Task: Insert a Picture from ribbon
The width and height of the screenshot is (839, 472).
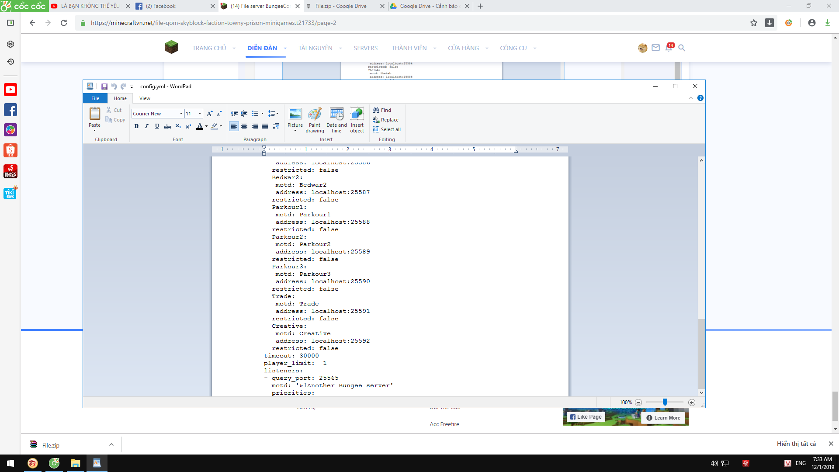Action: tap(295, 115)
